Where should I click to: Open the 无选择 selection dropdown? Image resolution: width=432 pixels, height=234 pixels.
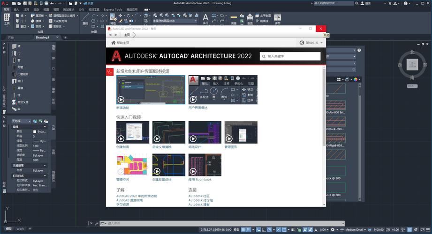pos(21,121)
